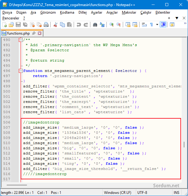Open the Dosya menu

click(7, 12)
